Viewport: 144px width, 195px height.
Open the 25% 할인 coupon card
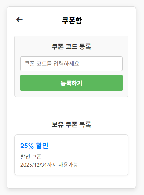click(71, 155)
